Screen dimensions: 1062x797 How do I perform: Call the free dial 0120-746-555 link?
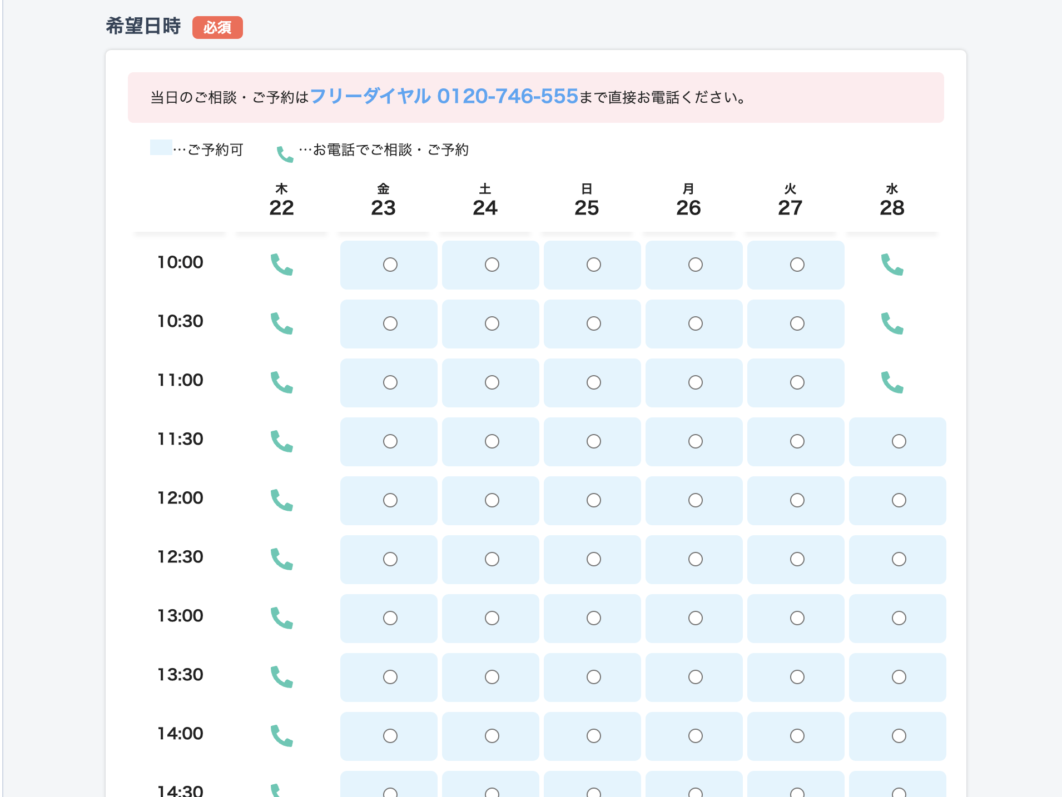[x=445, y=97]
